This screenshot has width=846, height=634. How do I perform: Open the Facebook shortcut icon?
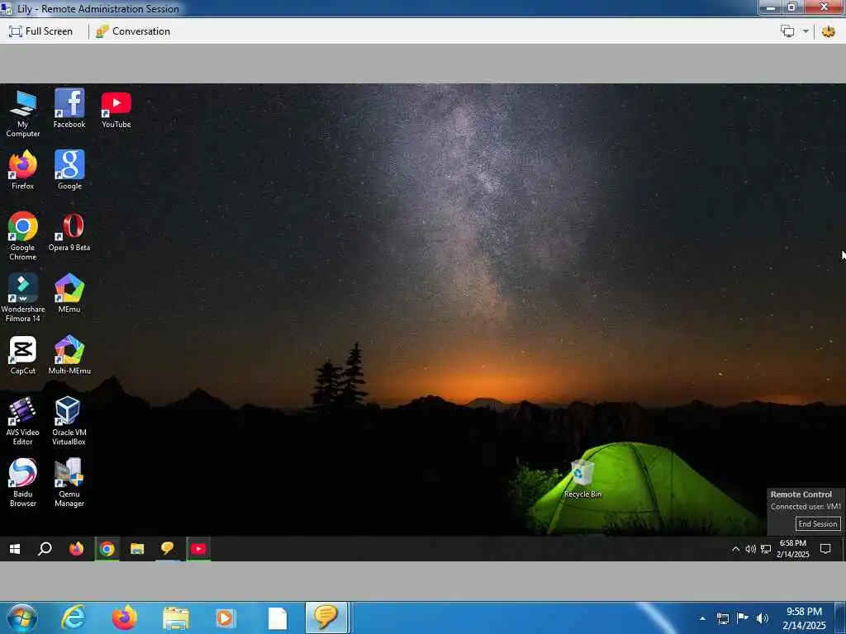pyautogui.click(x=69, y=109)
